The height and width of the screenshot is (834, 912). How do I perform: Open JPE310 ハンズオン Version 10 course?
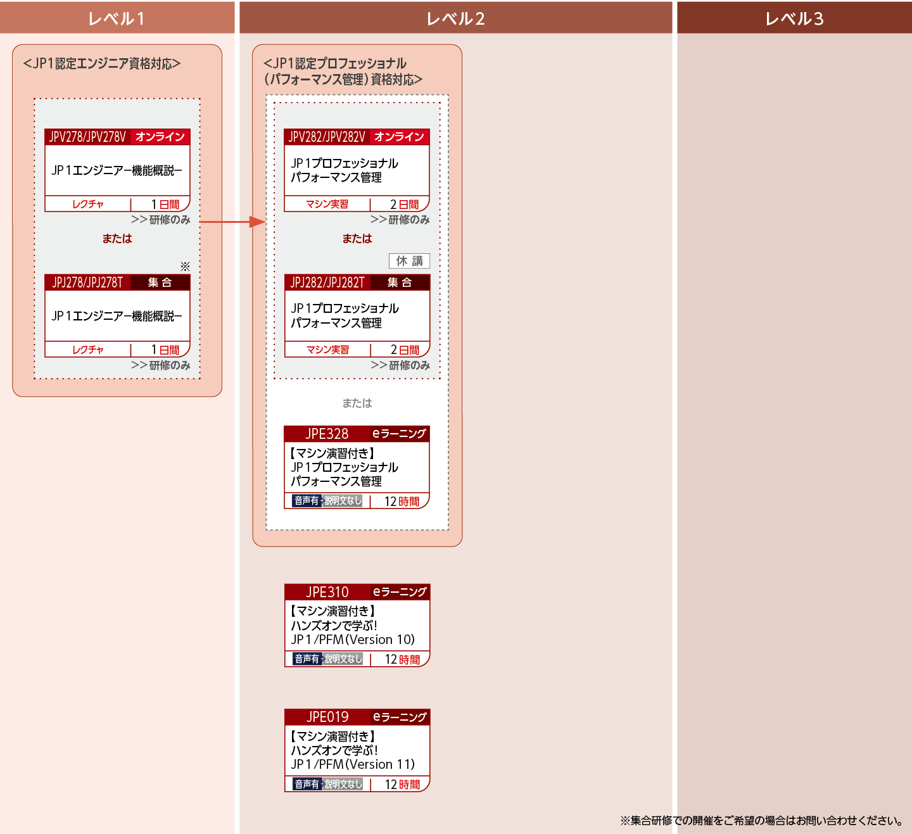coord(352,626)
